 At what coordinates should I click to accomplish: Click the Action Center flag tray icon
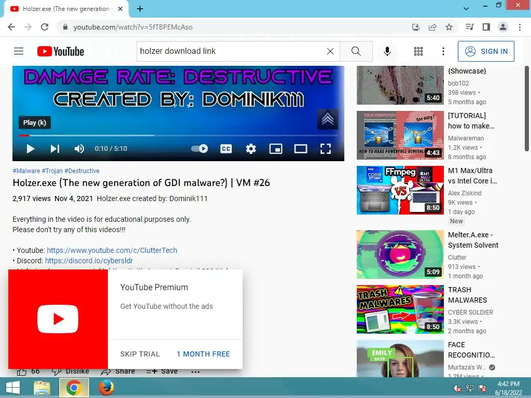click(x=482, y=389)
